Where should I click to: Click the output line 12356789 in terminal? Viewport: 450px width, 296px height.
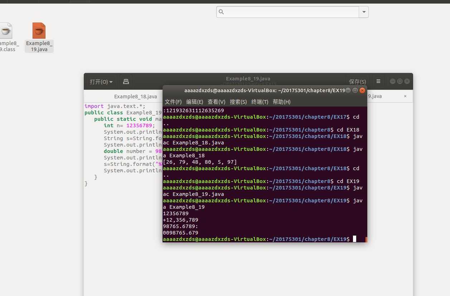[175, 213]
